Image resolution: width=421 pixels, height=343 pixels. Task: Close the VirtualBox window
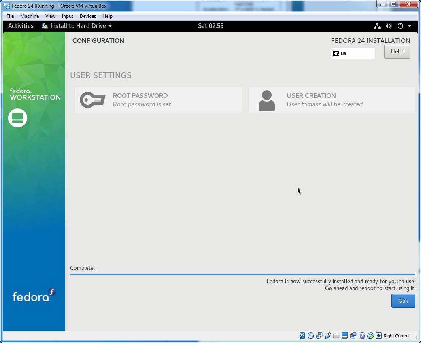click(408, 4)
